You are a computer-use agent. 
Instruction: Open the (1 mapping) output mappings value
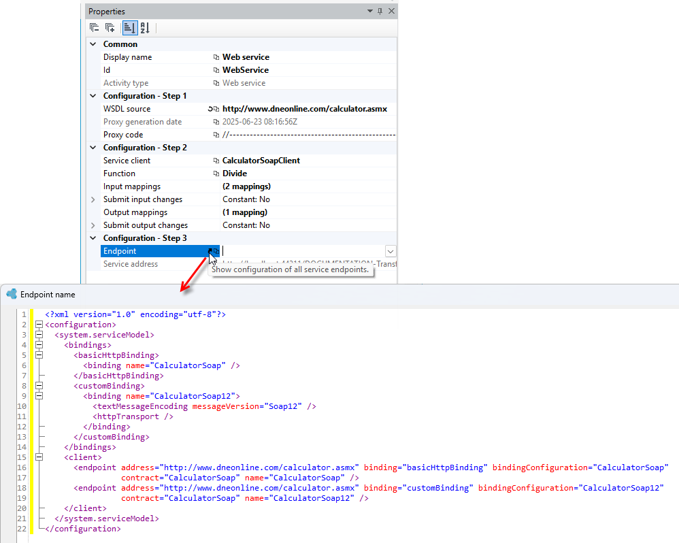(245, 212)
